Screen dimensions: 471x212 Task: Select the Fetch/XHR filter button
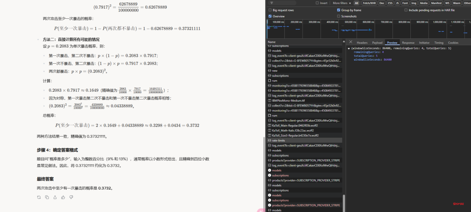(369, 3)
